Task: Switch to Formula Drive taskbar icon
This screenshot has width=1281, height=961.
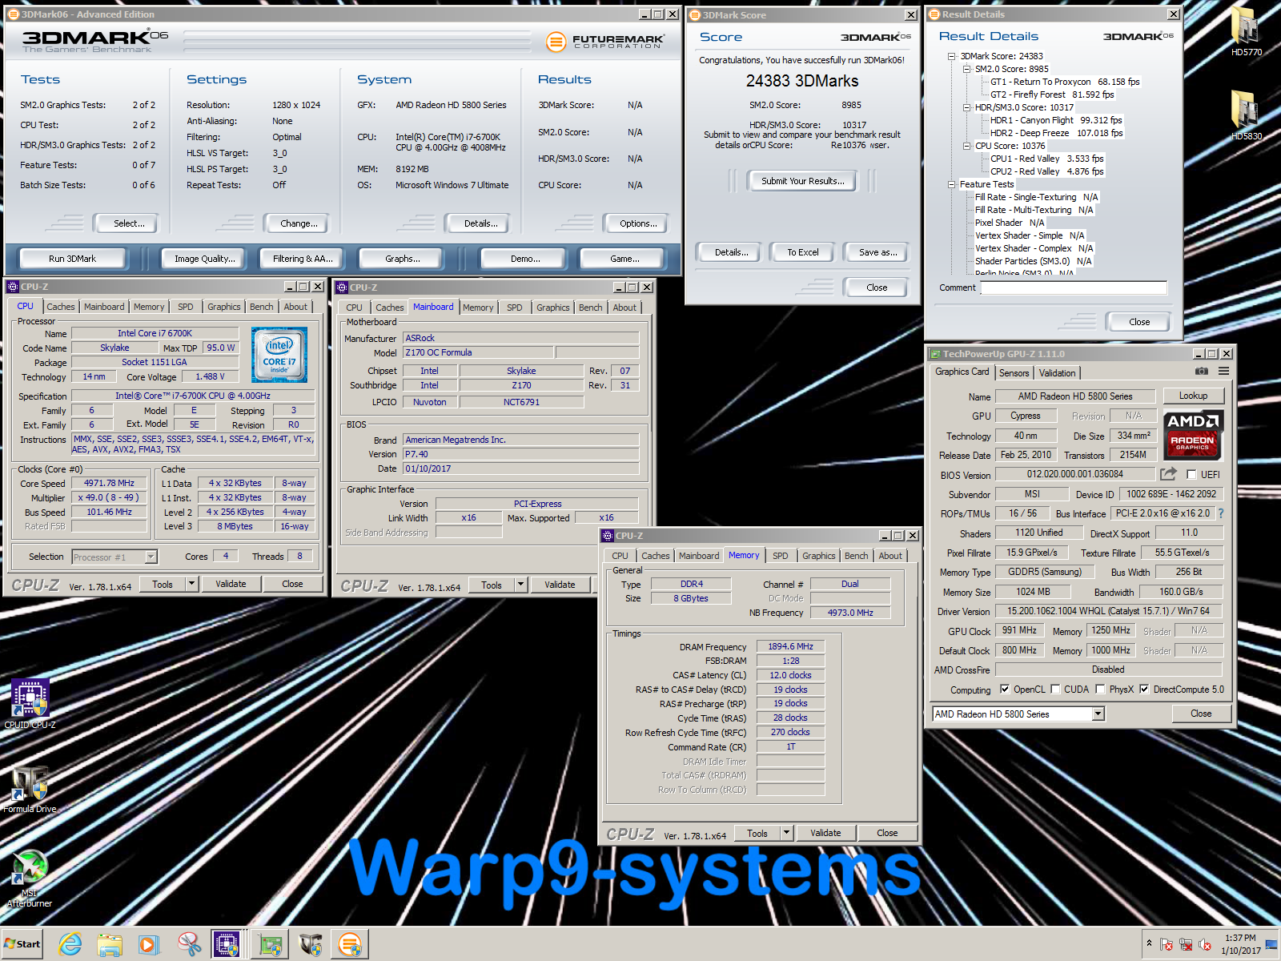Action: [x=311, y=944]
